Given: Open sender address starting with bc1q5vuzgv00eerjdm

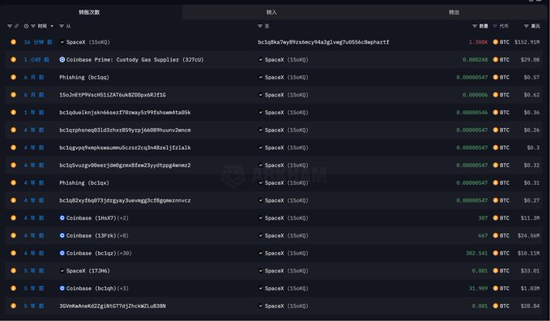Looking at the screenshot, I should 125,165.
